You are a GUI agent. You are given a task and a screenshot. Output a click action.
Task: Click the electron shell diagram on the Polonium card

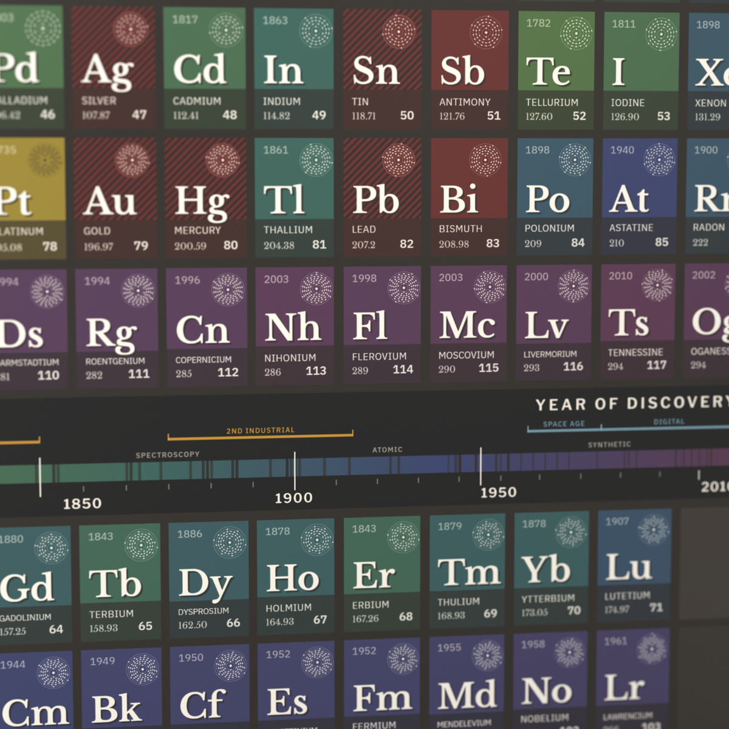pos(574,159)
